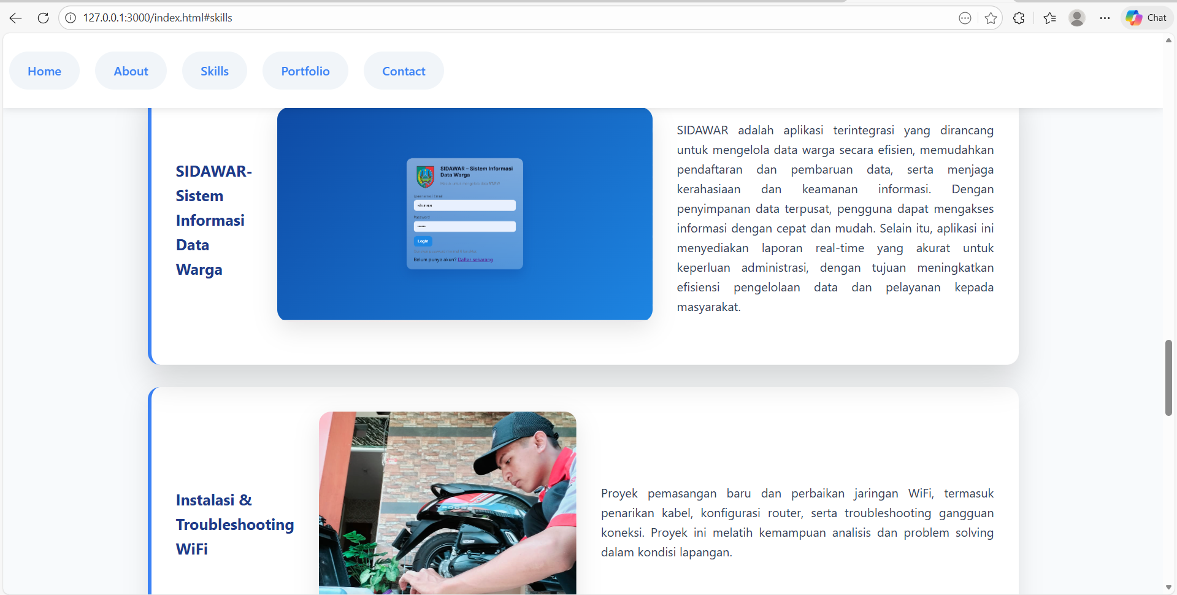Open the Portfolio section
This screenshot has width=1177, height=595.
coord(305,71)
